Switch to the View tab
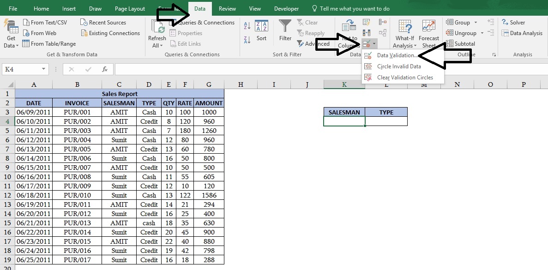The height and width of the screenshot is (270, 548). click(255, 9)
